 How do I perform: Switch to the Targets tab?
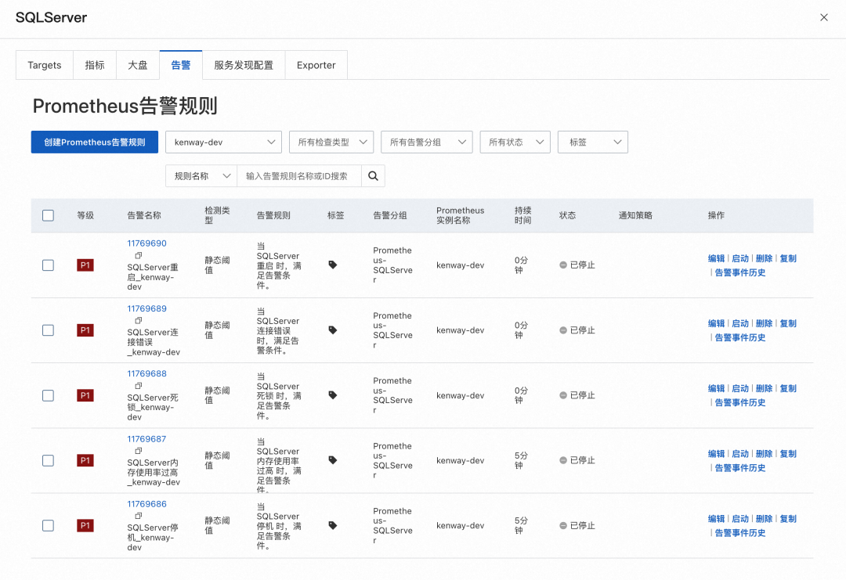pyautogui.click(x=44, y=65)
